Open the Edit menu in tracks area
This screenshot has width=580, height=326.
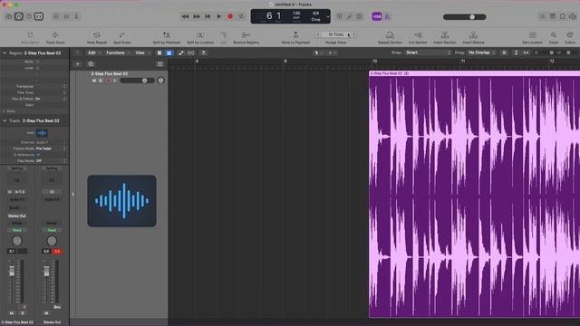point(94,53)
